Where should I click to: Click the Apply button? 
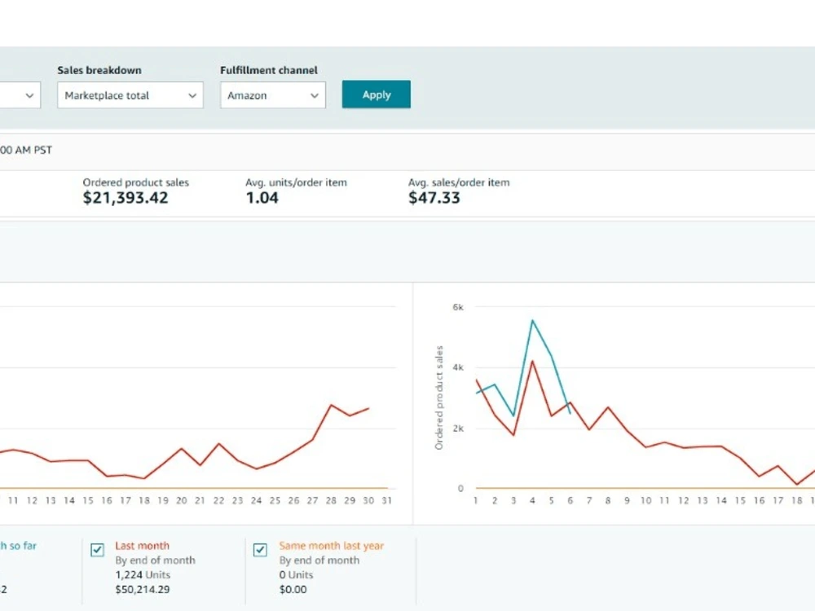click(x=377, y=94)
